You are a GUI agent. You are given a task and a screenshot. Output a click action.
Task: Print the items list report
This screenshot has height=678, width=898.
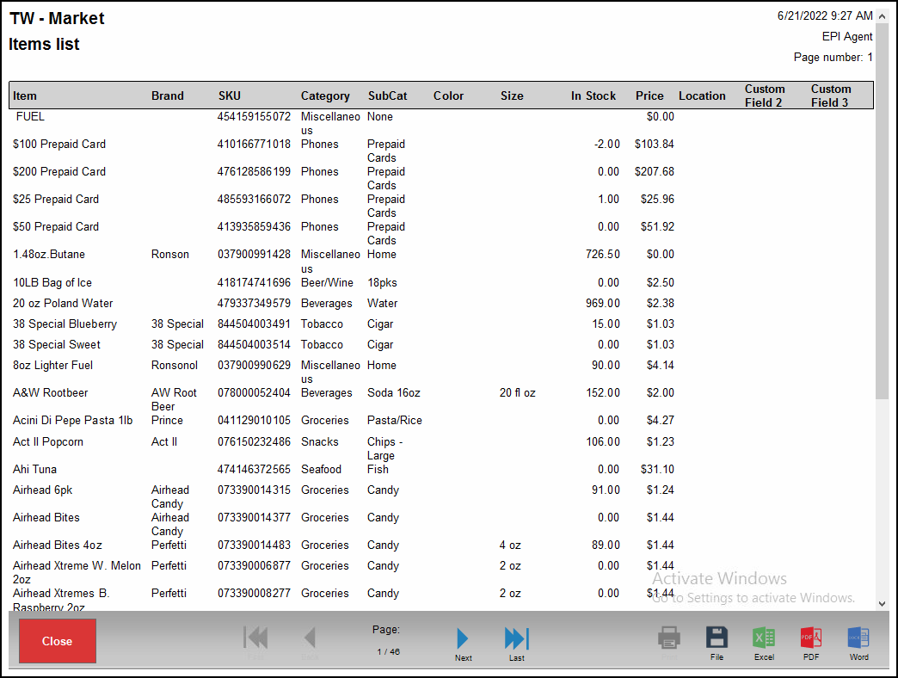point(669,643)
